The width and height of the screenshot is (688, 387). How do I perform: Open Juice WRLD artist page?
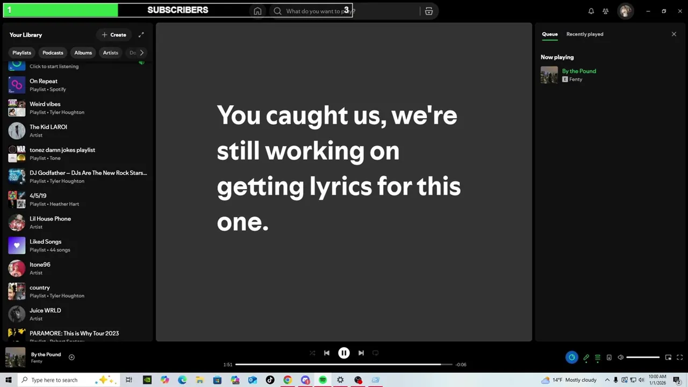tap(78, 314)
